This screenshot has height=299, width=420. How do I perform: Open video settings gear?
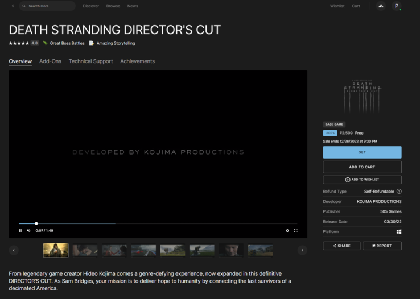pyautogui.click(x=287, y=231)
